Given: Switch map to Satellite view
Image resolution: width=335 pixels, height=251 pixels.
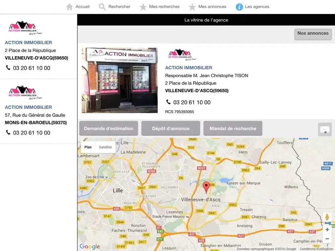Looking at the screenshot, I should tap(105, 147).
